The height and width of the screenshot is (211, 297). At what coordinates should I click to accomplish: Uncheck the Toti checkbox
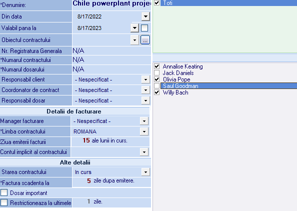tap(157, 2)
